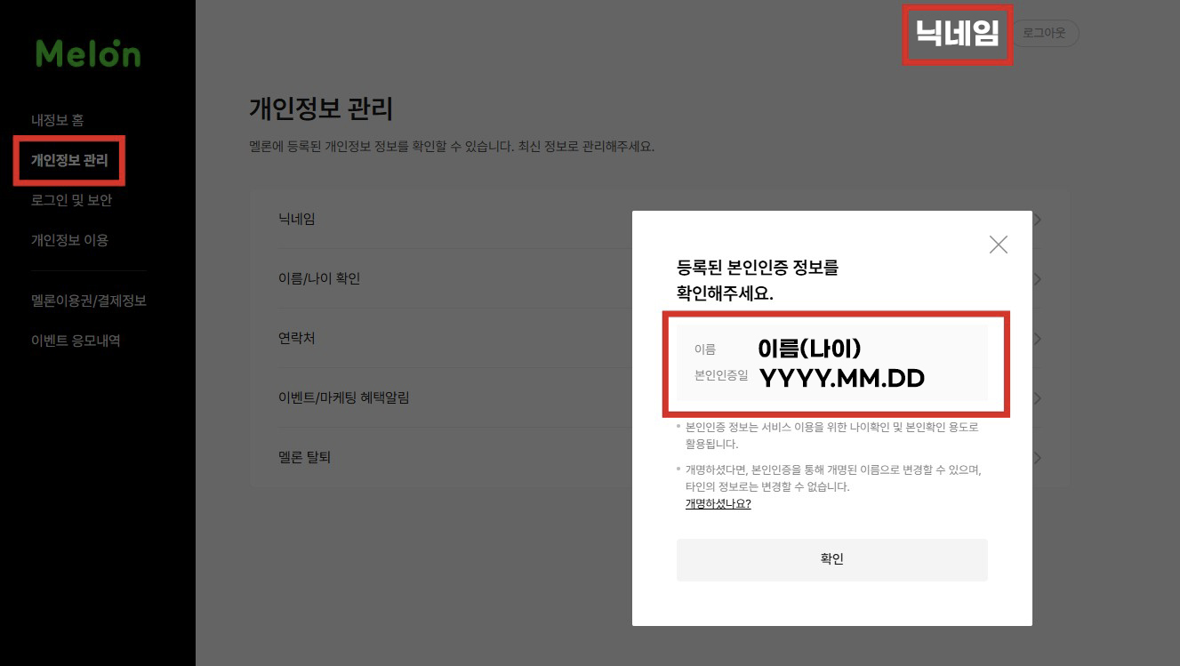Click the 개인정보 관리 page heading
1180x666 pixels.
coord(321,109)
